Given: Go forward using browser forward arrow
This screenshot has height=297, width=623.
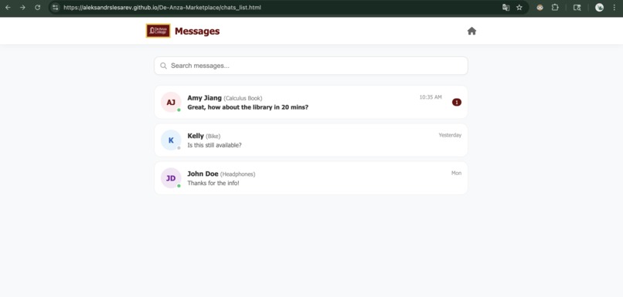Looking at the screenshot, I should pos(22,7).
